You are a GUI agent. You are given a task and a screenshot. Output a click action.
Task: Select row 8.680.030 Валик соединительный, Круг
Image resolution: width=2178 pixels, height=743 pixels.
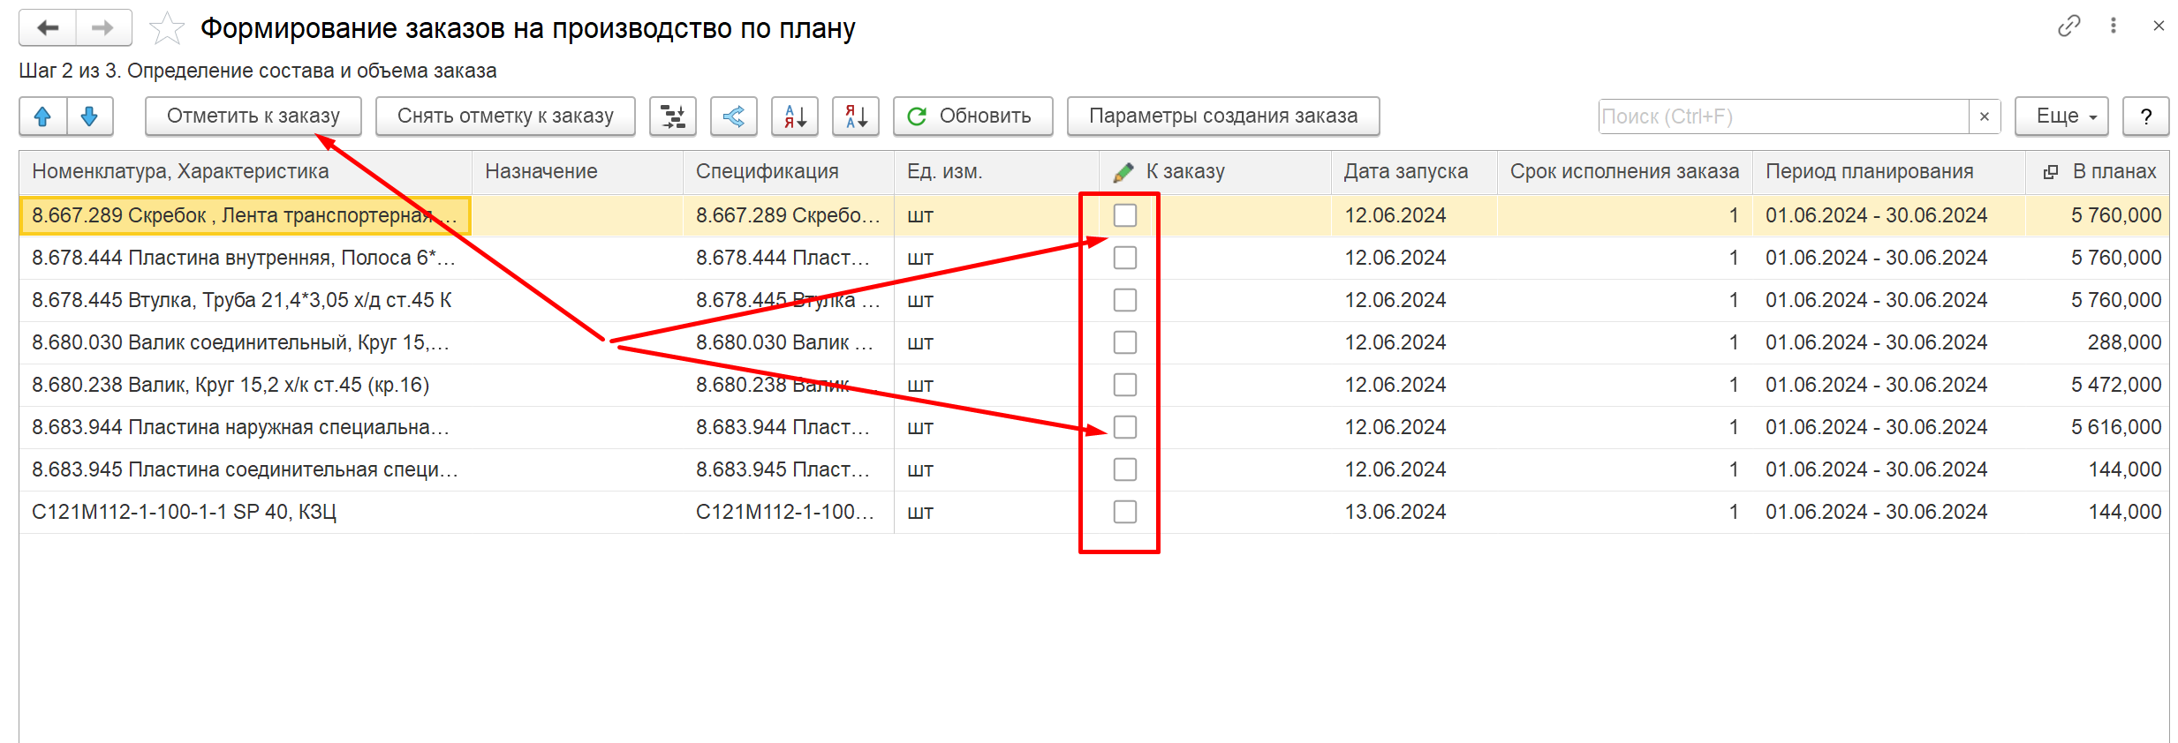[1094, 342]
